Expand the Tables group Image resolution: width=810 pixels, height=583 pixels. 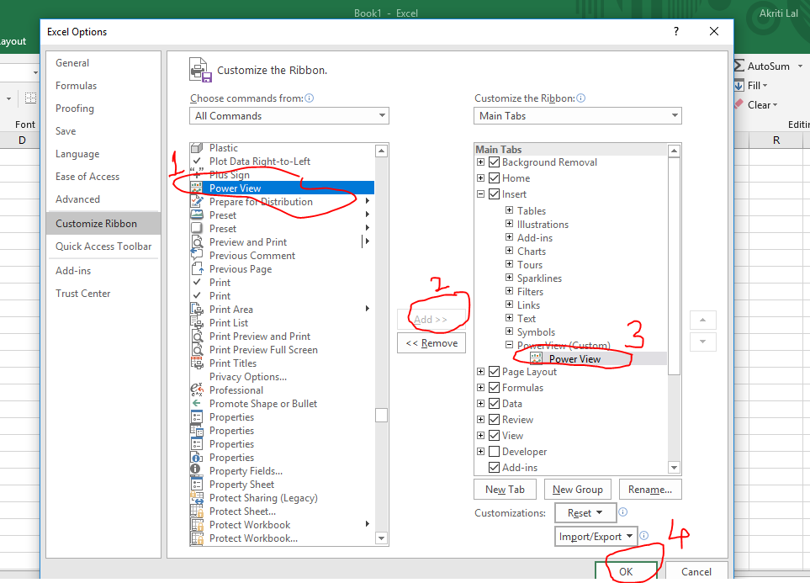click(x=509, y=209)
